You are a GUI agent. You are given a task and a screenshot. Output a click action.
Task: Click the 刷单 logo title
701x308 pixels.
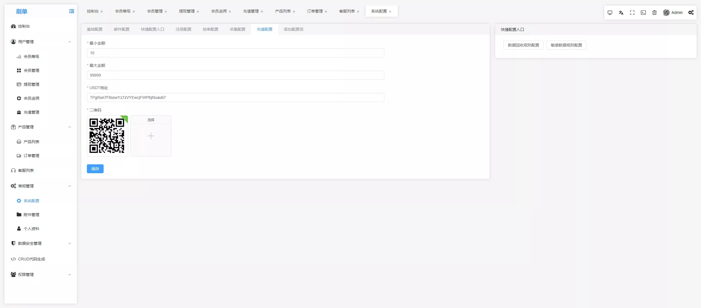[x=22, y=11]
